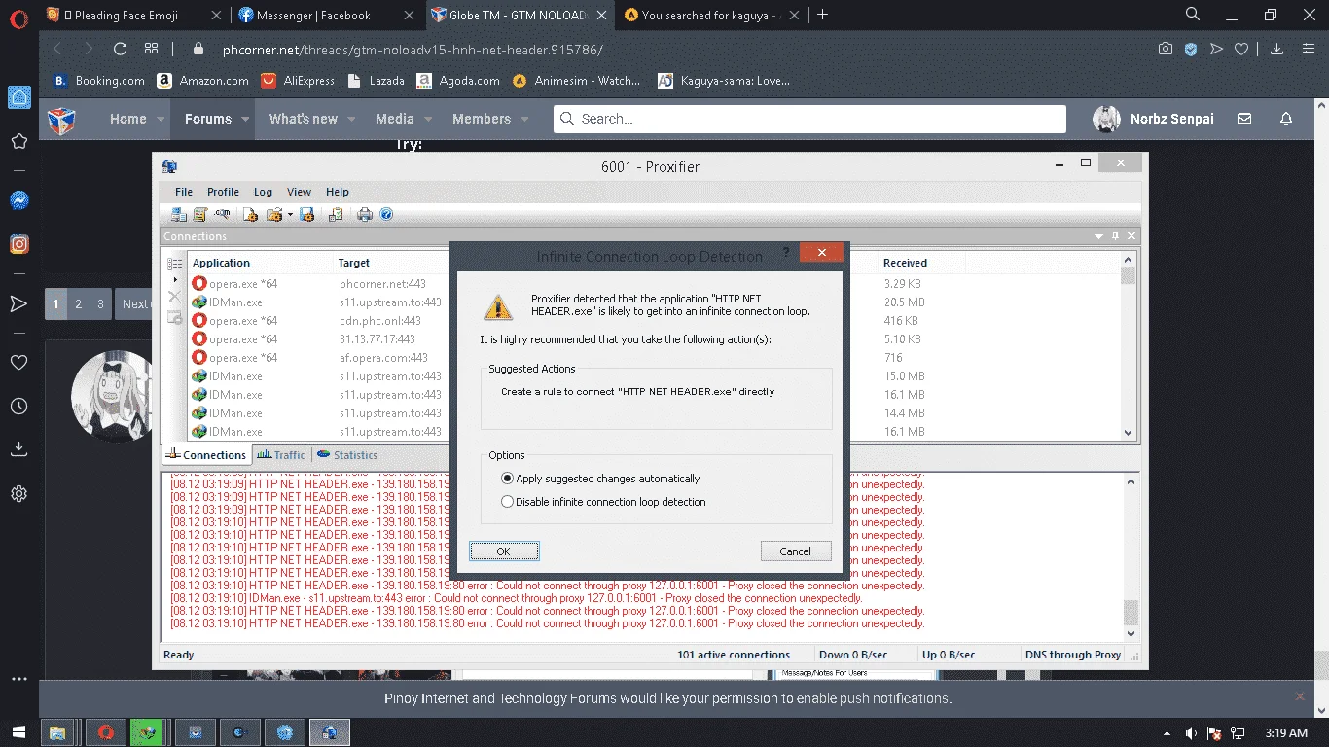The height and width of the screenshot is (747, 1329).
Task: Open a new browser tab with plus
Action: coord(823,14)
